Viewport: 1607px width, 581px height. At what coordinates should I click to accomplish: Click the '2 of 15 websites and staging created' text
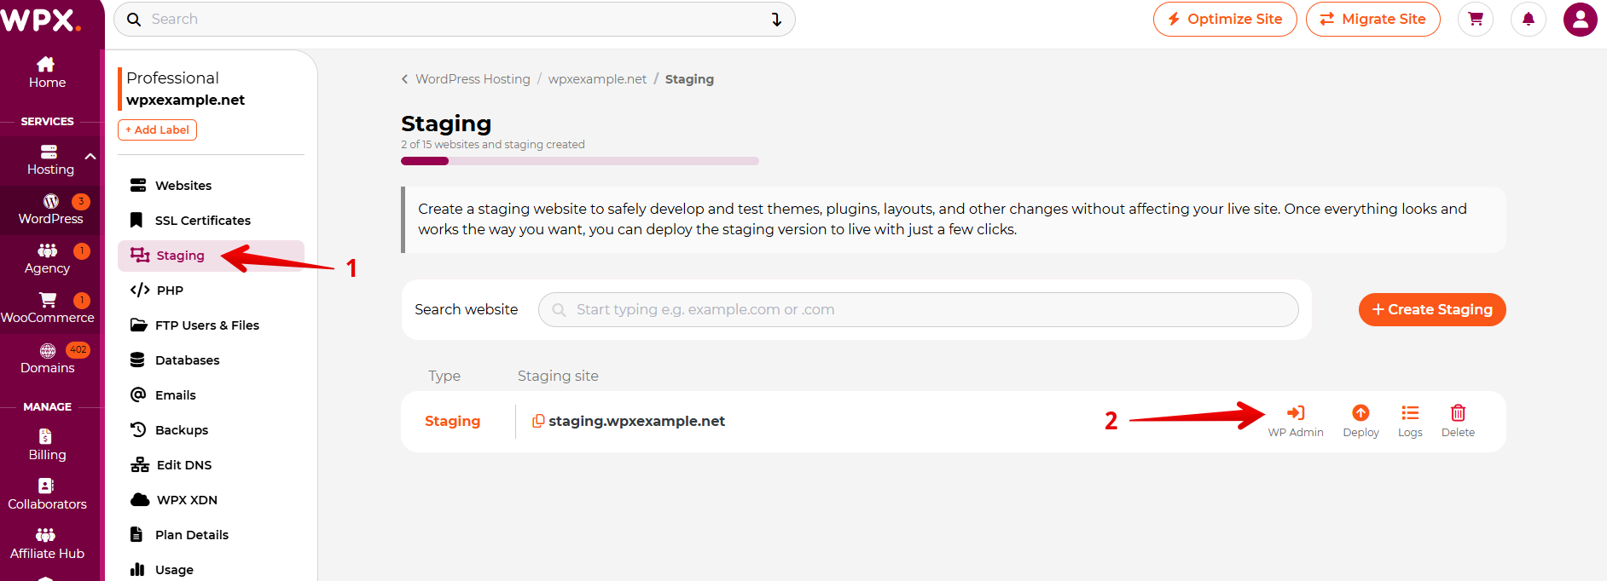pos(493,145)
